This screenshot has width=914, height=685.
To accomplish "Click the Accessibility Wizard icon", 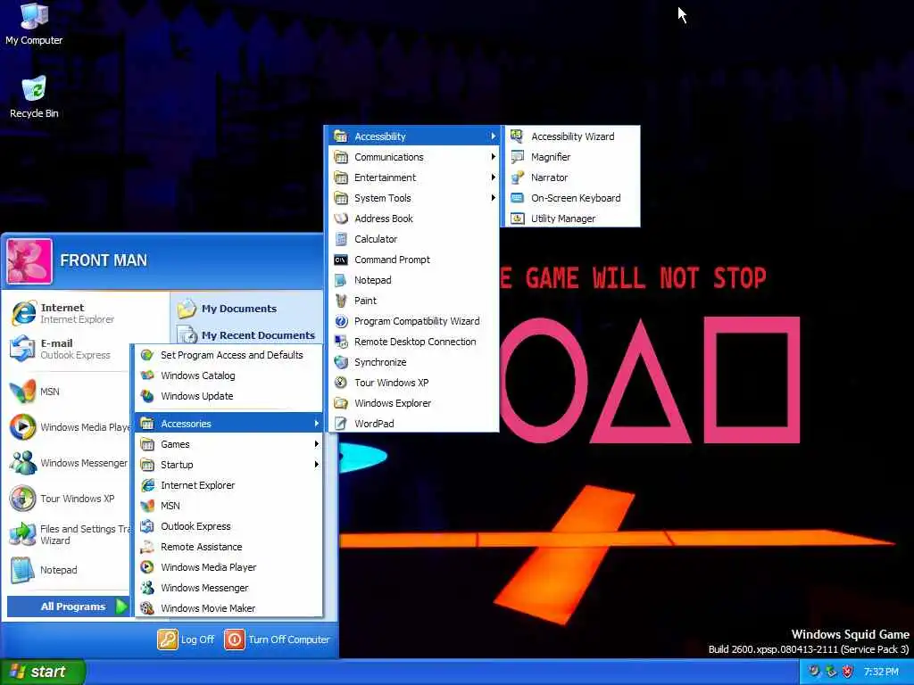I will [517, 136].
